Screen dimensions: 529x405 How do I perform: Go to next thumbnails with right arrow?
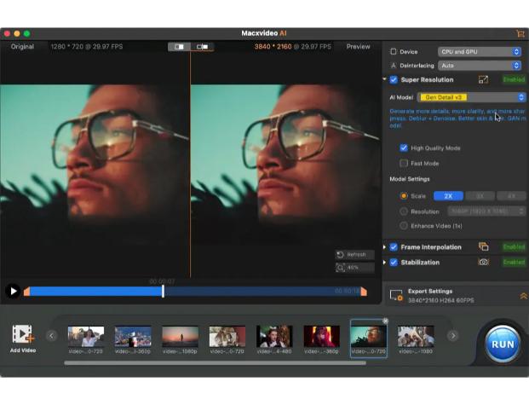452,335
